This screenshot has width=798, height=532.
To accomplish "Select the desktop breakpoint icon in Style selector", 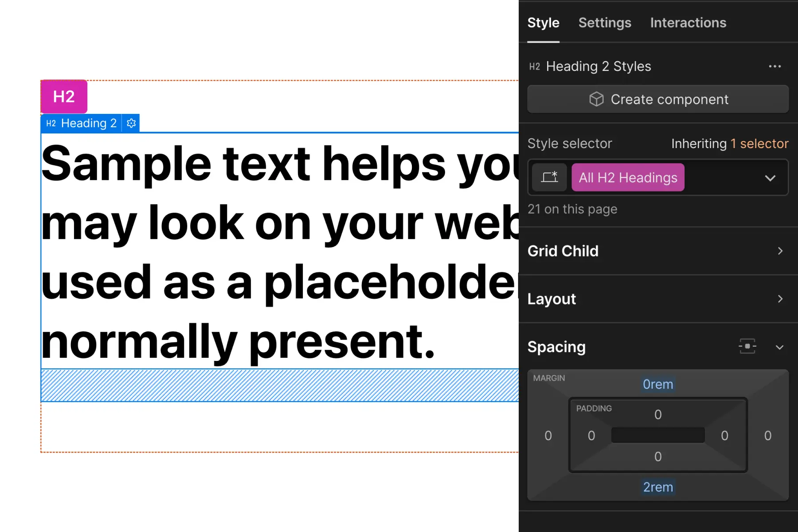I will [x=549, y=177].
